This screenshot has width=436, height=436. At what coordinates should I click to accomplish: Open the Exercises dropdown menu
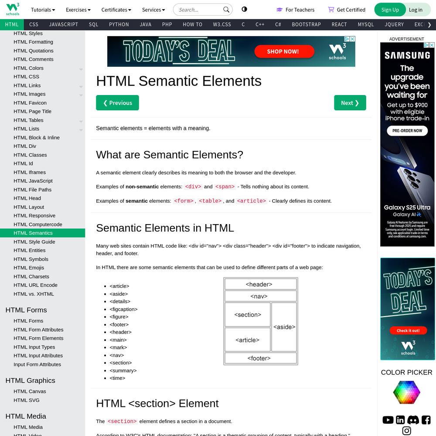click(x=78, y=10)
